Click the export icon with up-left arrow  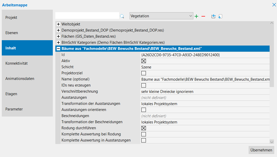213,16
